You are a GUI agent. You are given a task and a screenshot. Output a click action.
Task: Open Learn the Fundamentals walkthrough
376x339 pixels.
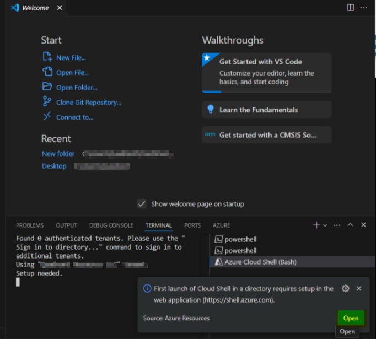pyautogui.click(x=267, y=110)
